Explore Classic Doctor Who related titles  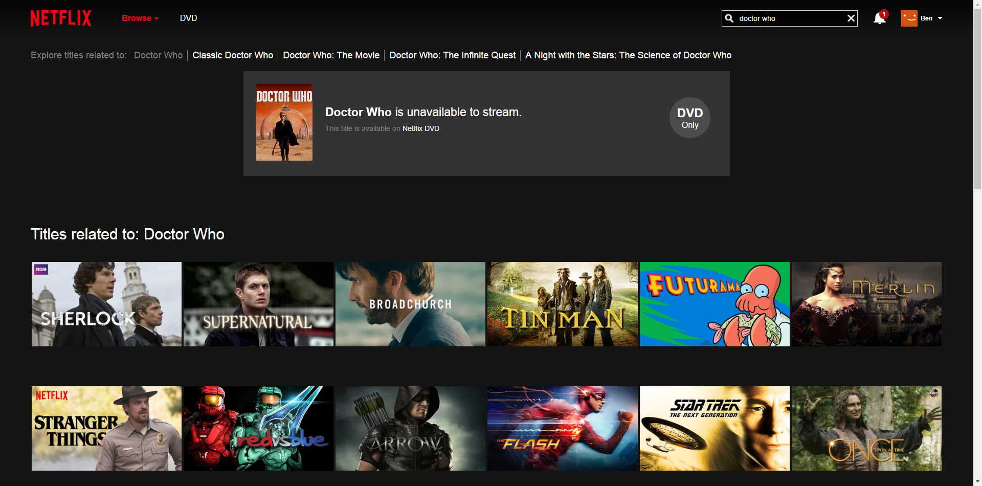coord(233,55)
